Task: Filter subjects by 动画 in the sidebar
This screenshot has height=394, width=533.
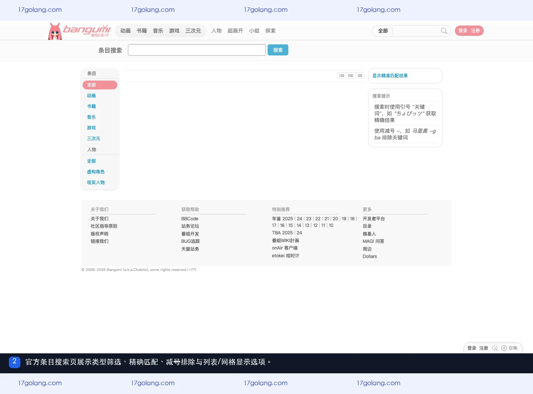Action: pyautogui.click(x=91, y=96)
